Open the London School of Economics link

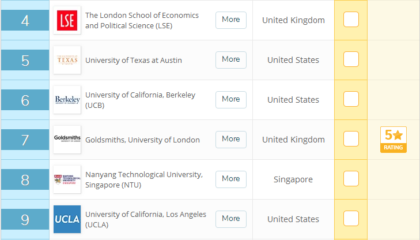pos(142,20)
